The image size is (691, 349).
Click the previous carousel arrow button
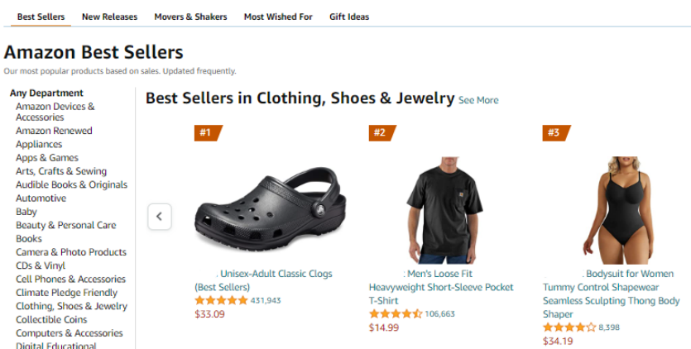(160, 217)
